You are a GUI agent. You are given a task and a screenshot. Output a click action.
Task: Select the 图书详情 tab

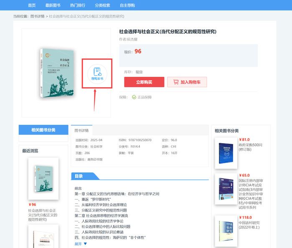click(81, 130)
